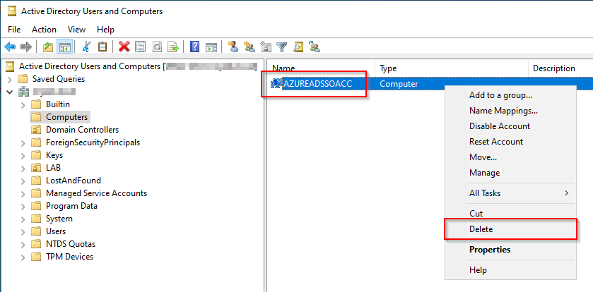Expand the ForeignSecurityPrincipals container
593x292 pixels.
[x=23, y=143]
